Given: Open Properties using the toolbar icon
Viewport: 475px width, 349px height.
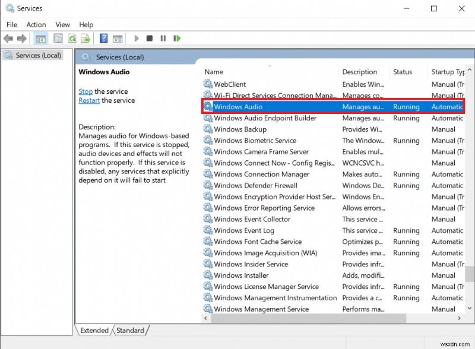Looking at the screenshot, I should click(58, 38).
